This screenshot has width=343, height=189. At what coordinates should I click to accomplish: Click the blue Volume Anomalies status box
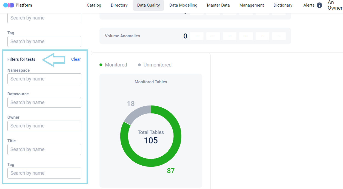229,36
